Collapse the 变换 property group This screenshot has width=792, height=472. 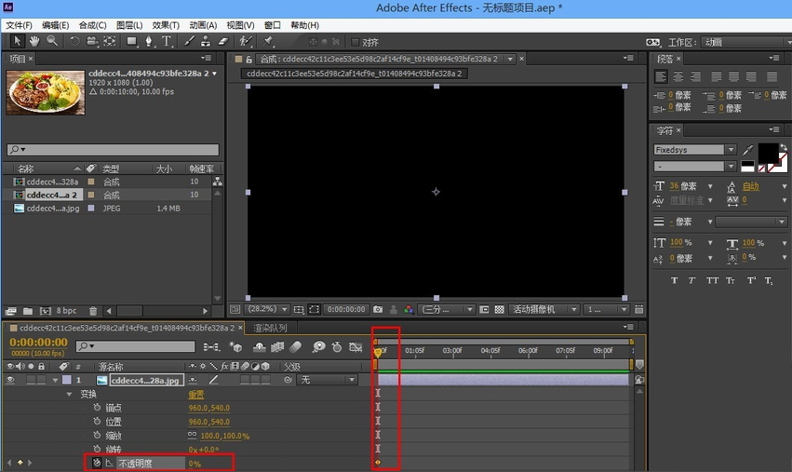(x=70, y=394)
